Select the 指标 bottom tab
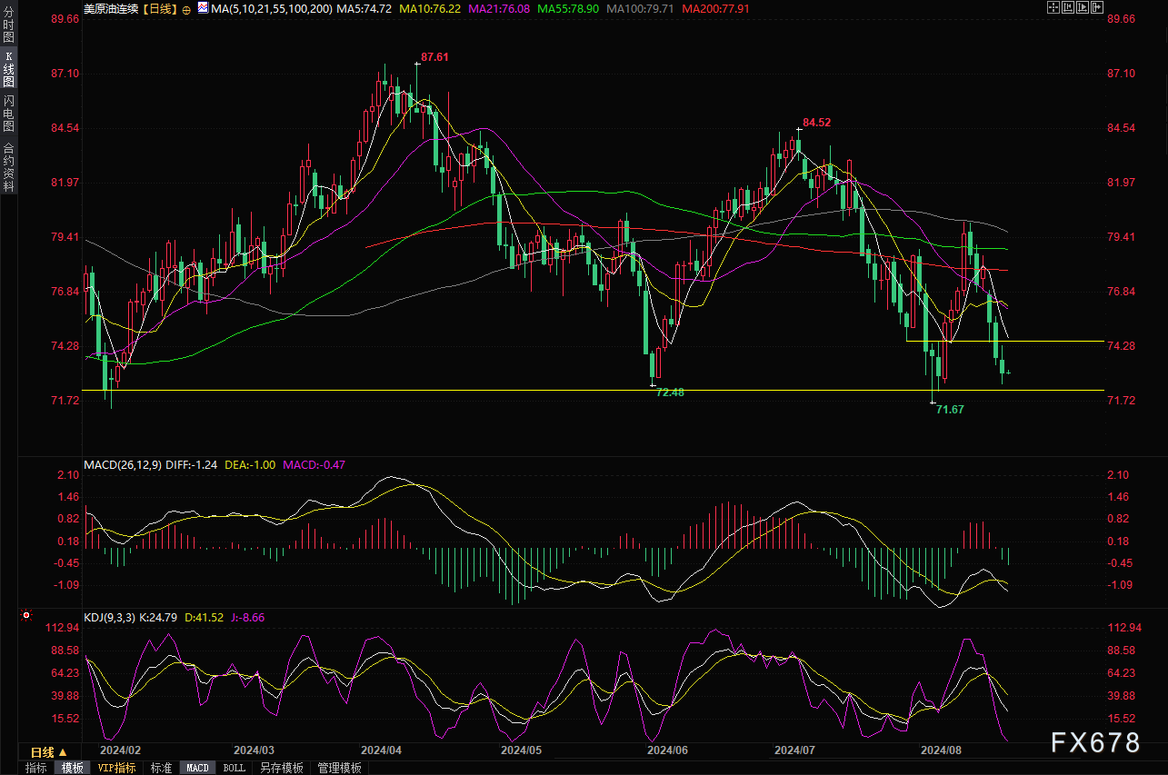The image size is (1168, 775). point(36,768)
